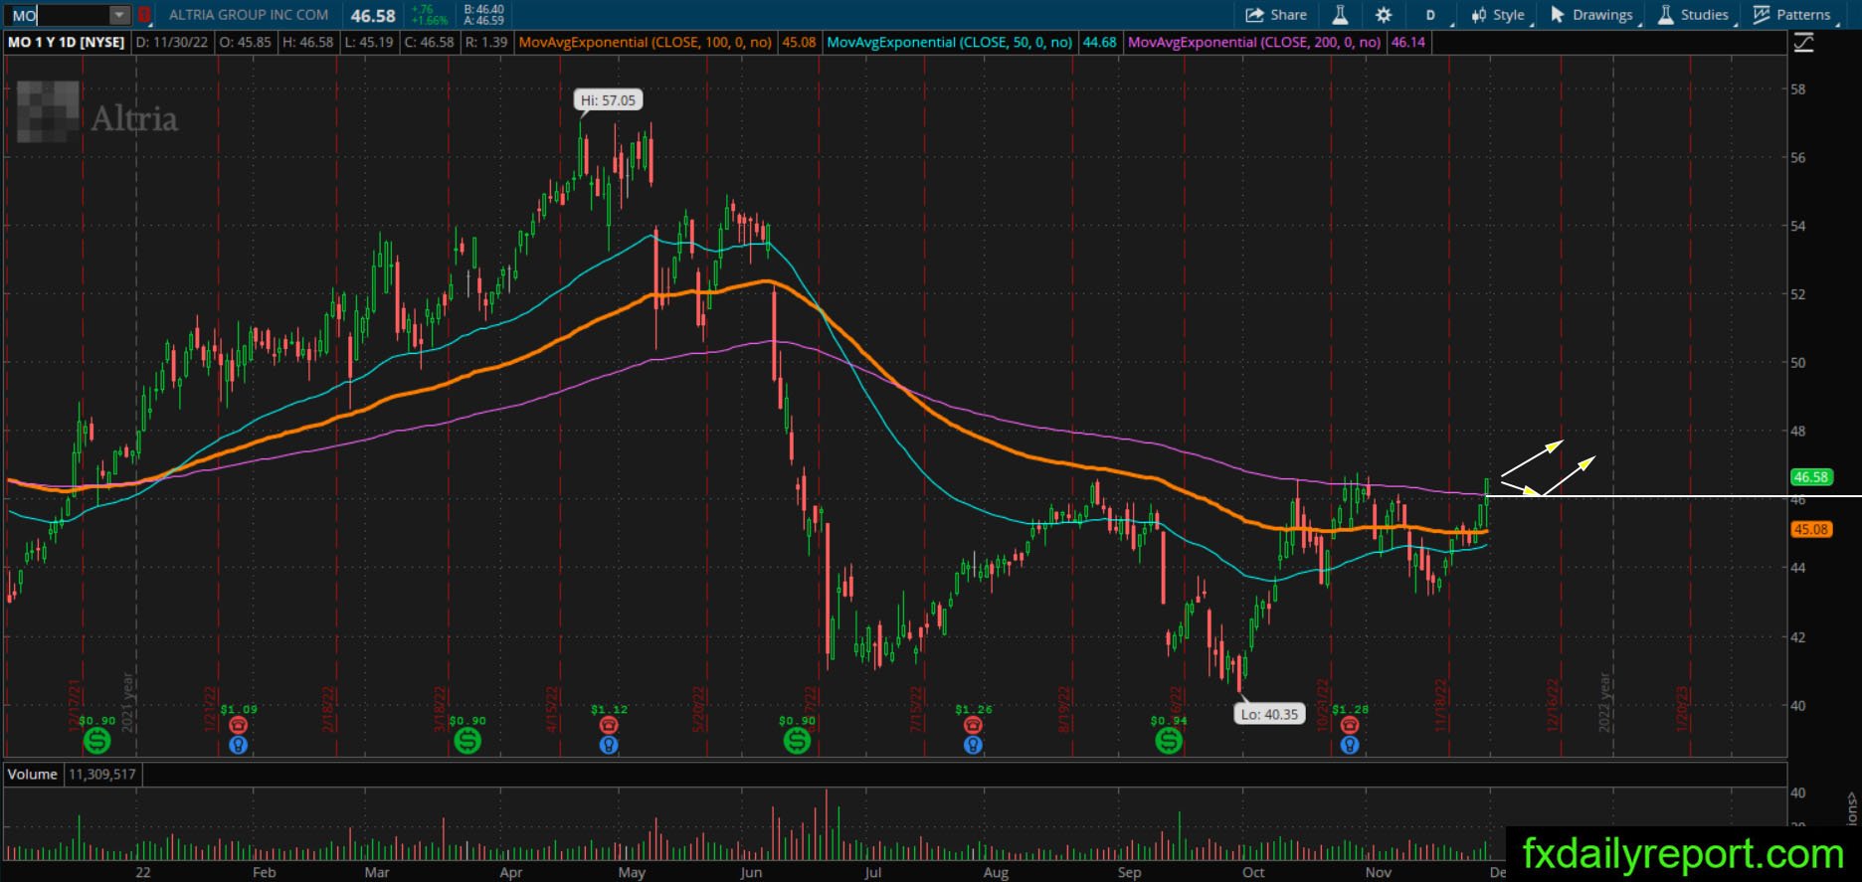The height and width of the screenshot is (882, 1862).
Task: Click the MO symbol input field
Action: tap(59, 15)
